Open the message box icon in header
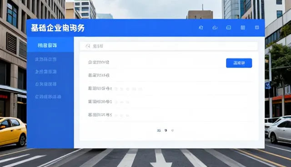This screenshot has width=291, height=167. (x=229, y=28)
